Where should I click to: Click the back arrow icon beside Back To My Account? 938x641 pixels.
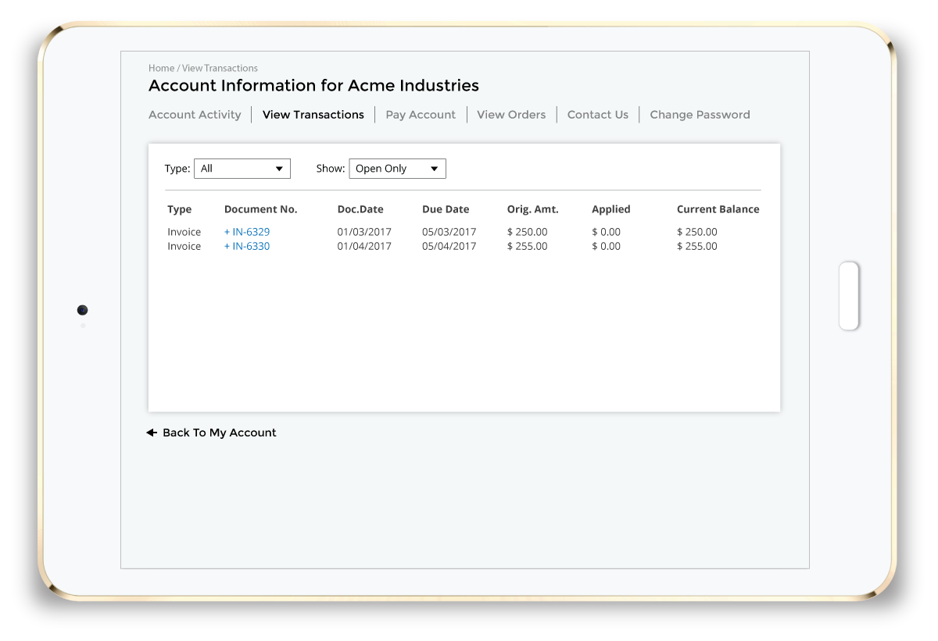click(152, 433)
